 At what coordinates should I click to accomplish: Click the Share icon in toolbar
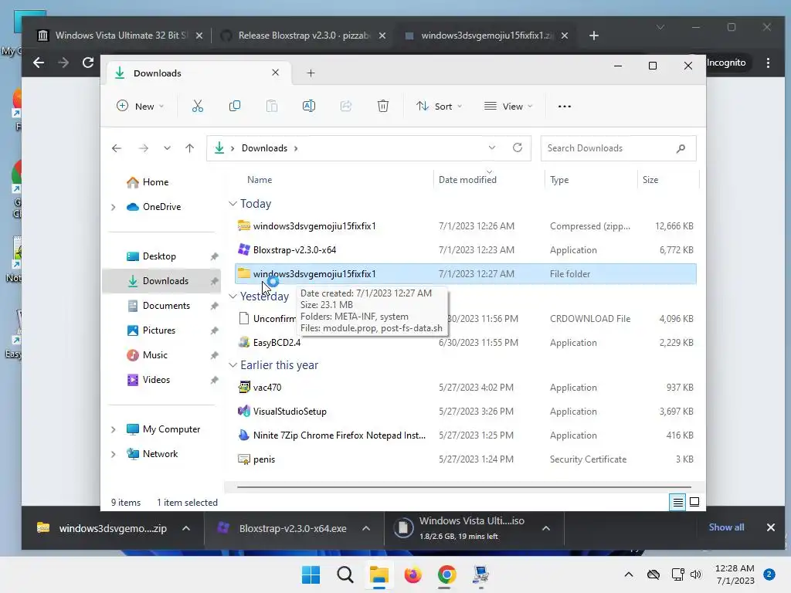pos(346,106)
